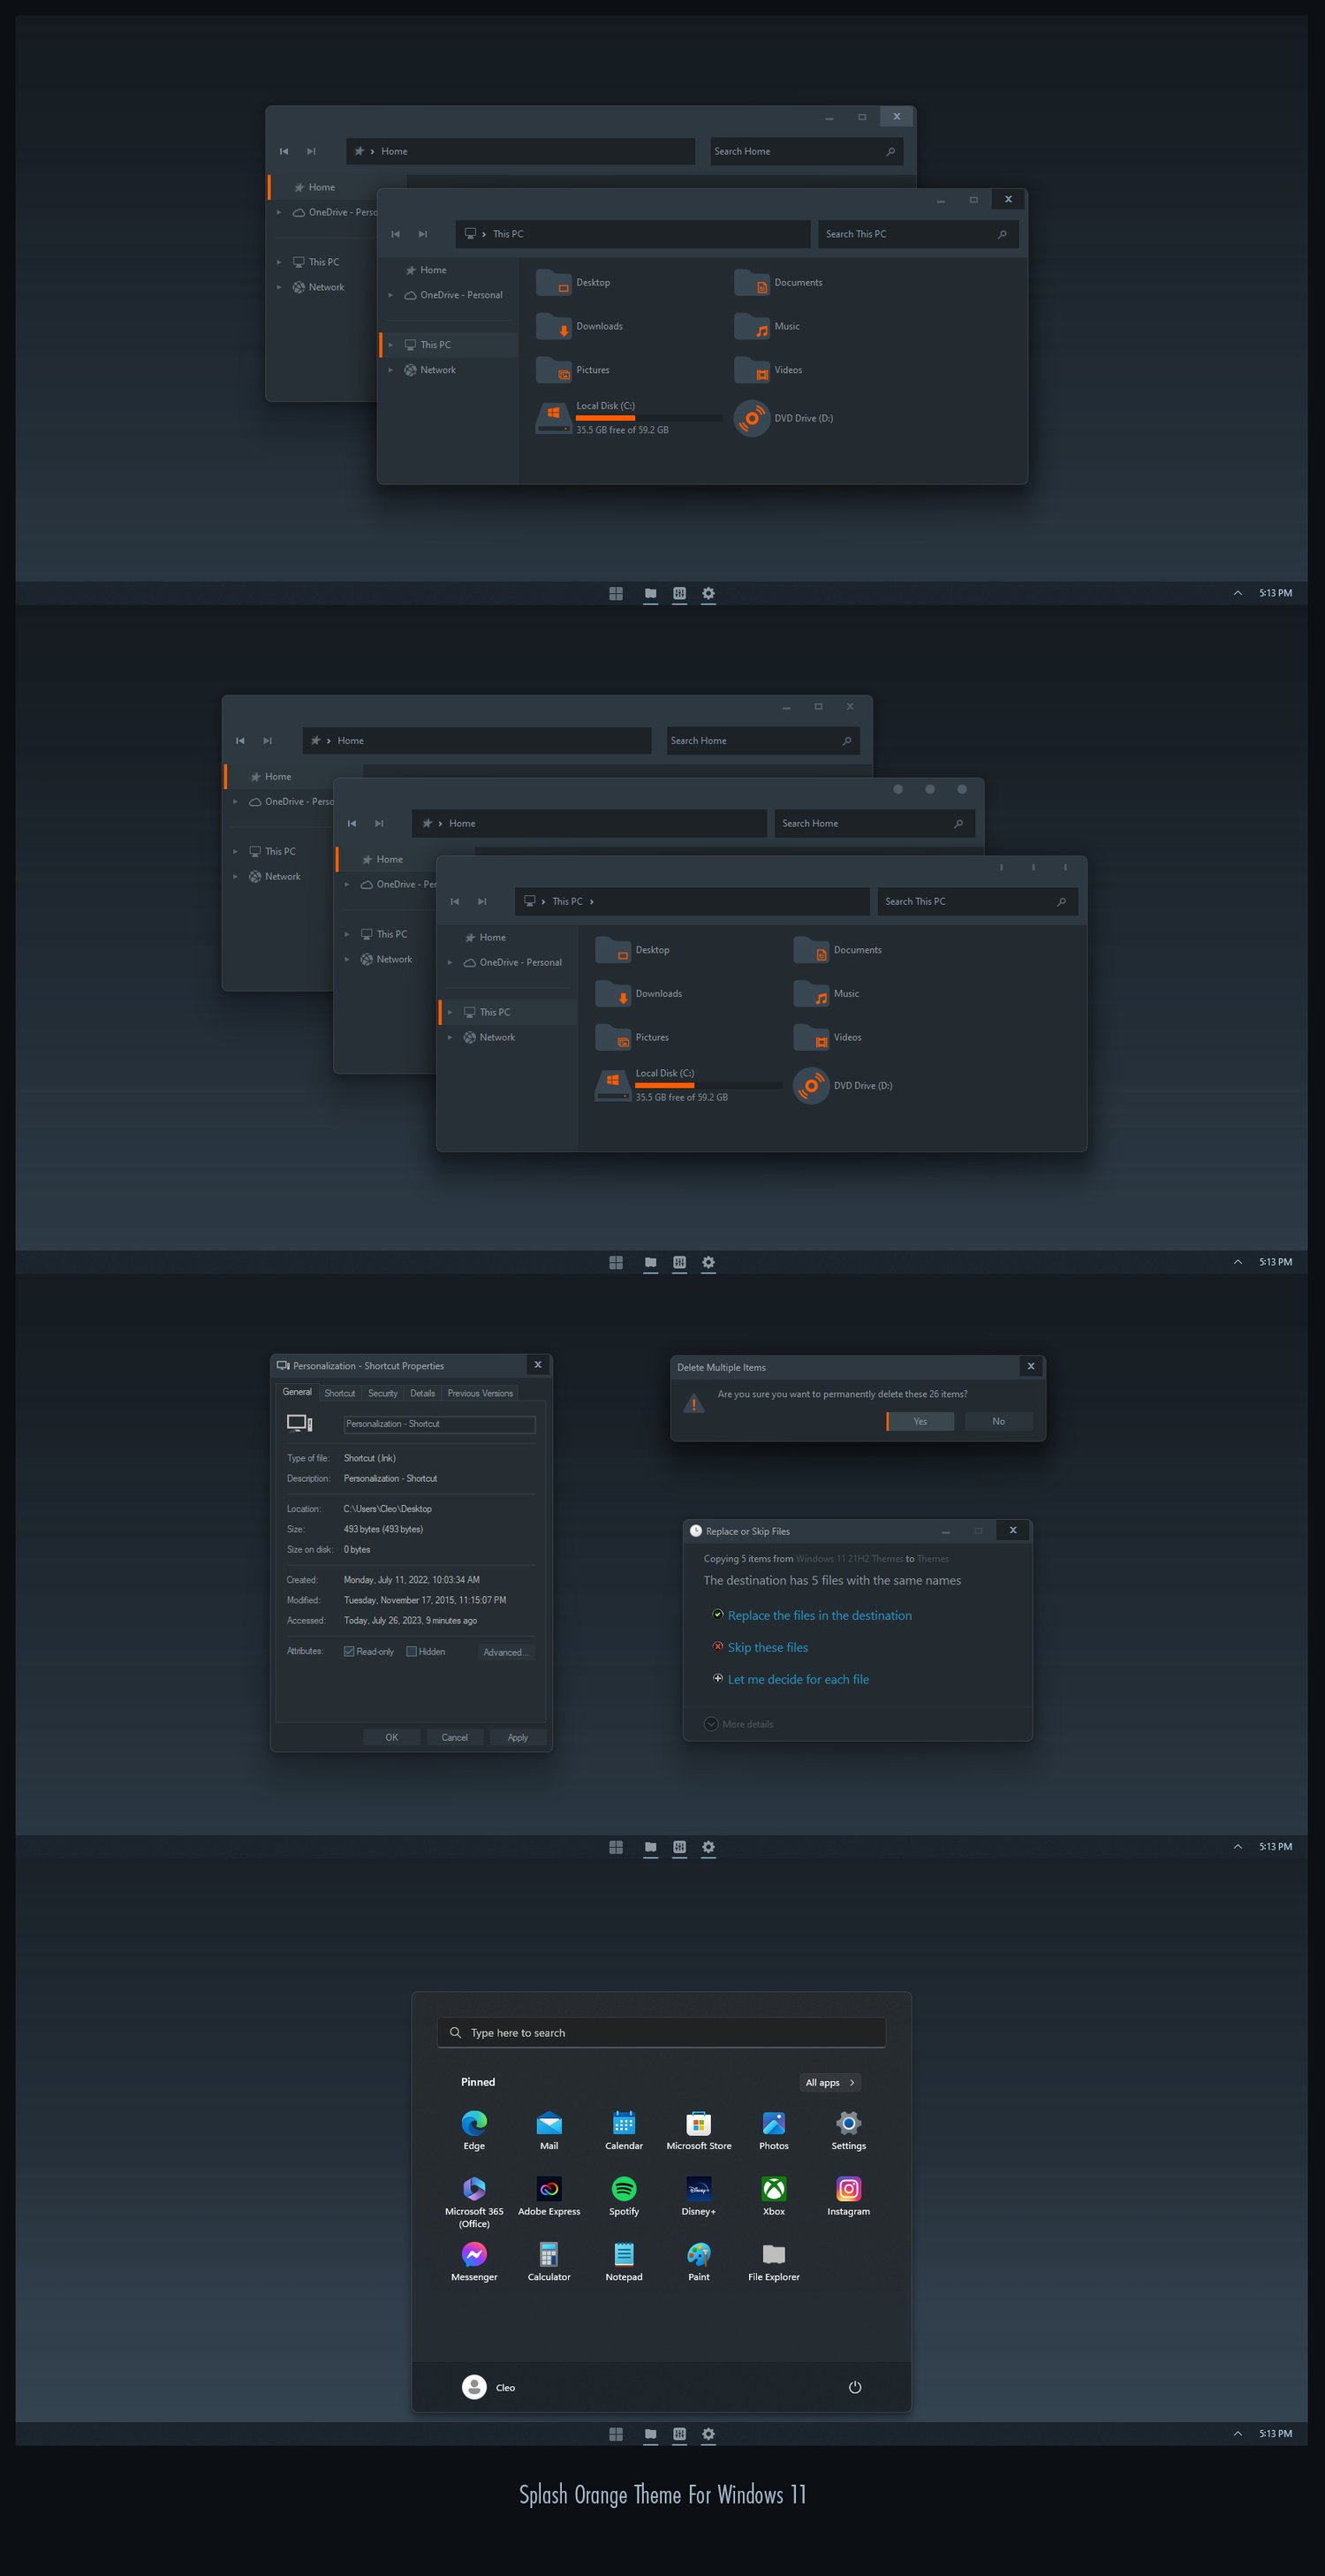Open Start button on the taskbar below the Start menu

(616, 2434)
